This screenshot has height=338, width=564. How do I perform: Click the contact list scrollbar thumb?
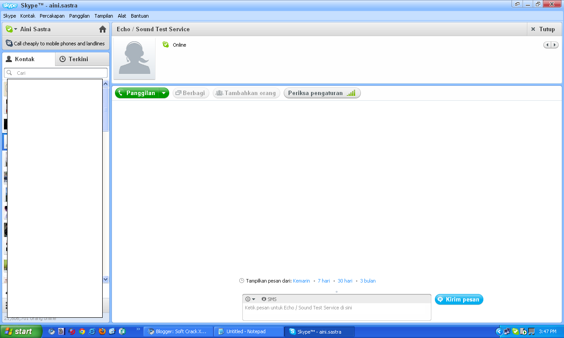tap(106, 110)
